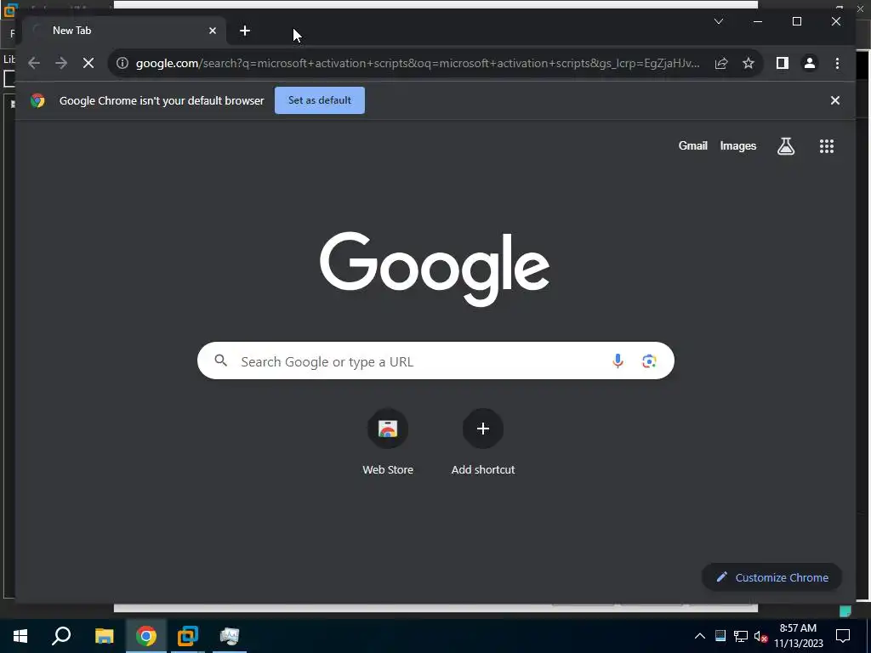The width and height of the screenshot is (871, 653).
Task: Minimize the Chrome window
Action: pyautogui.click(x=758, y=21)
